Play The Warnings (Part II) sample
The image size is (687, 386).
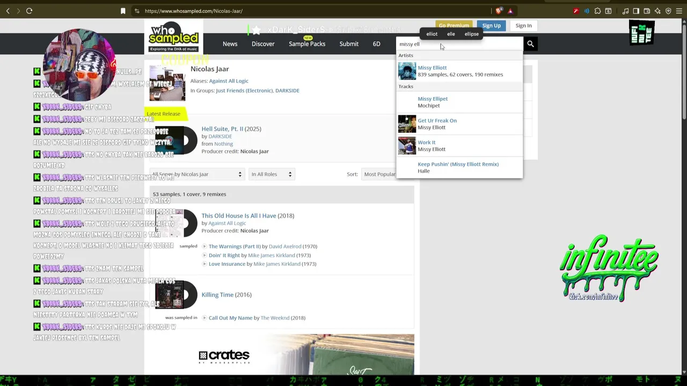pyautogui.click(x=204, y=247)
